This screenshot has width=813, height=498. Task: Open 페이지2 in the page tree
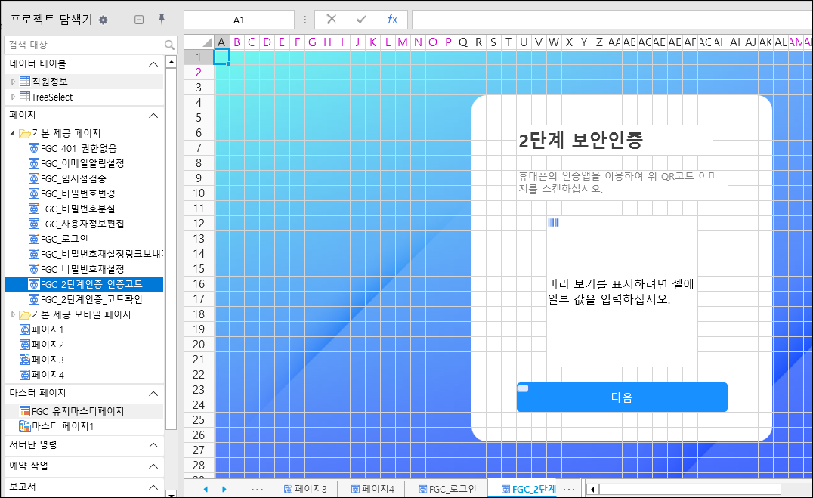(x=47, y=345)
